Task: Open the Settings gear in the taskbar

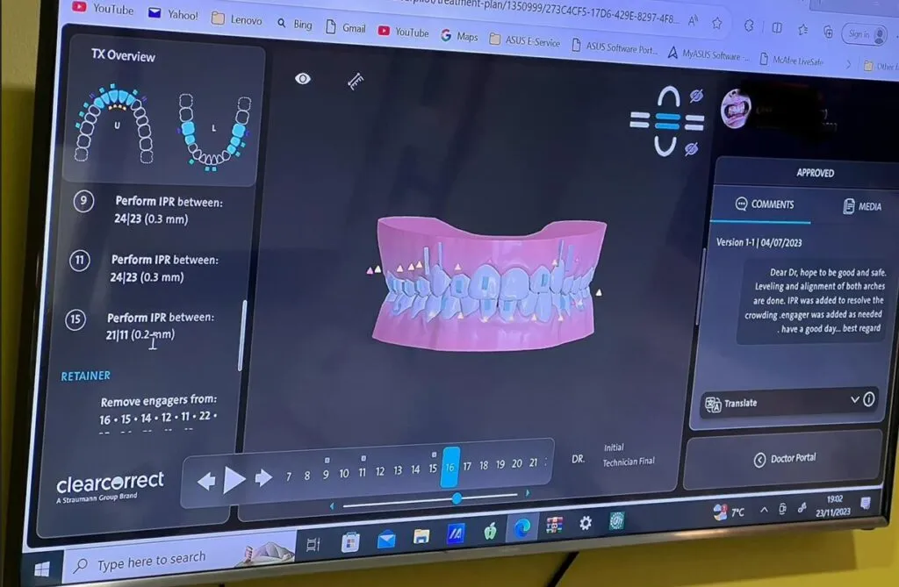Action: (x=585, y=523)
